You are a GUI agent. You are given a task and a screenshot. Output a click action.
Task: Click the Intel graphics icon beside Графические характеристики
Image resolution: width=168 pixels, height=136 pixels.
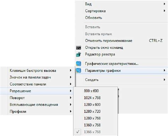(x=79, y=64)
